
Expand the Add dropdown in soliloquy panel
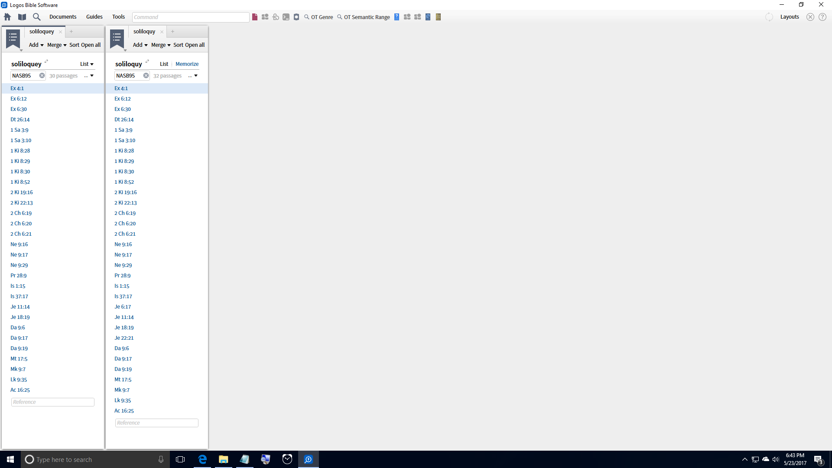pyautogui.click(x=140, y=45)
